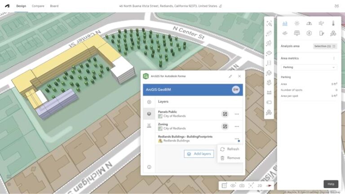Close the ArcGIS for Autodesk Forma panel
The width and height of the screenshot is (345, 194).
click(x=239, y=76)
